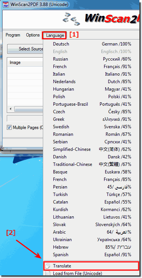Toggle the Multiple Pages checkbox
The width and height of the screenshot is (142, 278).
(x=9, y=128)
